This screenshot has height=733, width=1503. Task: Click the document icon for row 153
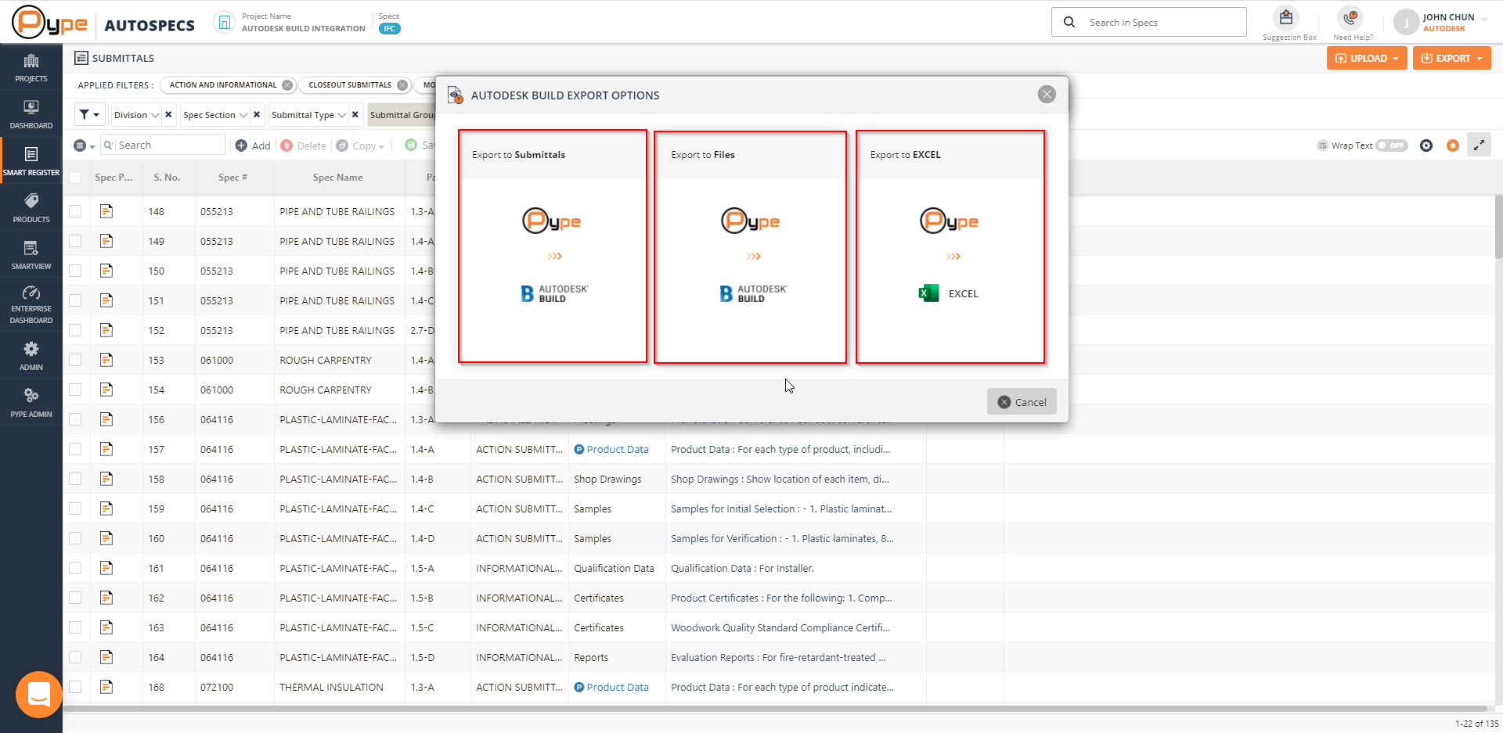click(x=106, y=360)
